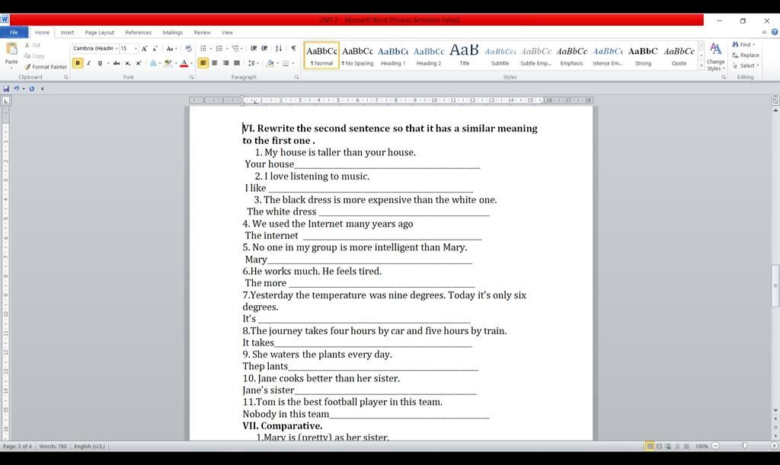
Task: Switch to the Review tab
Action: (x=202, y=32)
